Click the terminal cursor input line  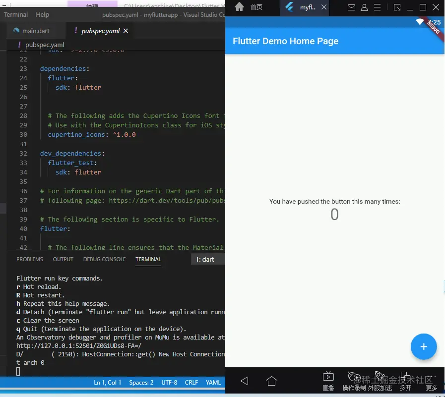pyautogui.click(x=18, y=372)
